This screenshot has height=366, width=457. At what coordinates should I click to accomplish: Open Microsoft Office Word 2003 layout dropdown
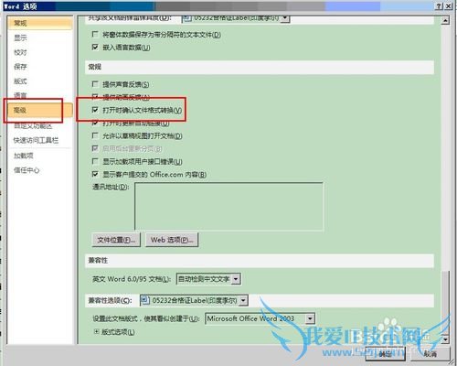pyautogui.click(x=310, y=318)
